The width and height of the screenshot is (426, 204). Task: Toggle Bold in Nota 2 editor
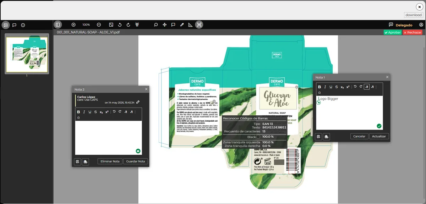(x=78, y=112)
